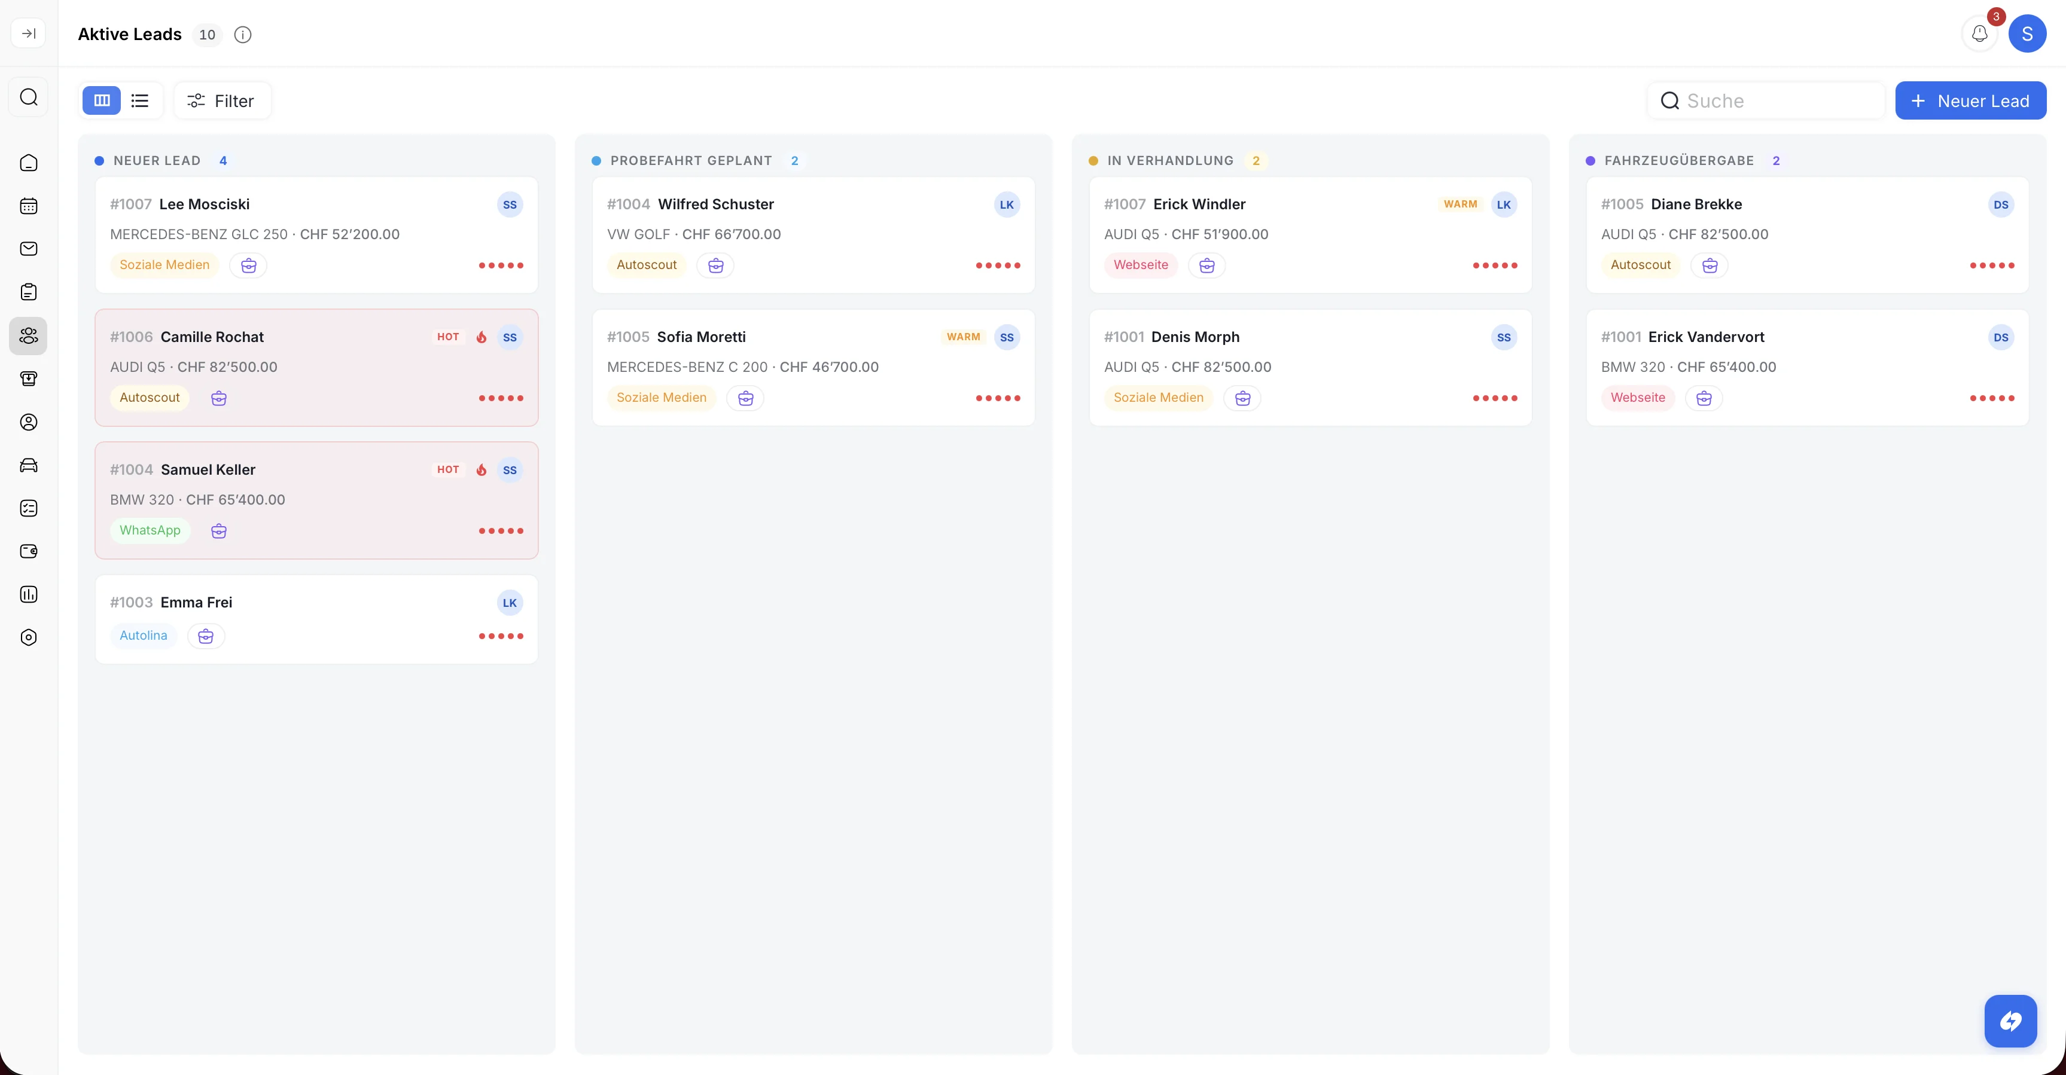
Task: Click red rating dots on Lee Mosciski card
Action: (501, 265)
